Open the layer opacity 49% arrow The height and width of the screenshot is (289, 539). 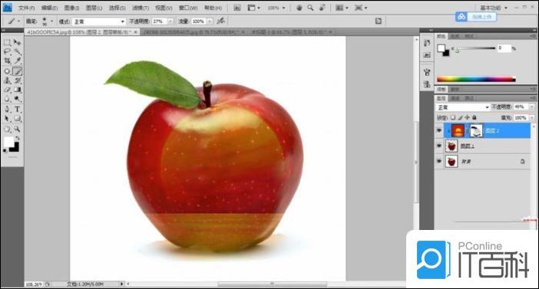(x=532, y=107)
